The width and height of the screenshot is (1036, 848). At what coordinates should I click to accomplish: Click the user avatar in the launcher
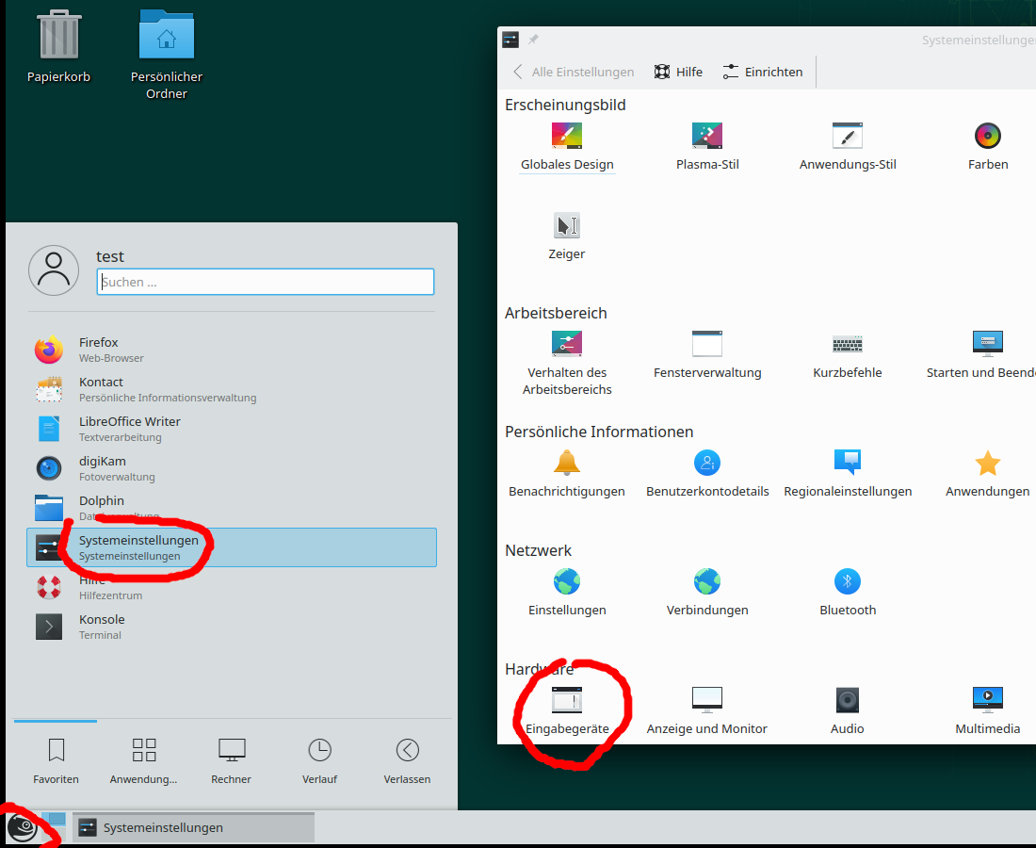tap(54, 270)
